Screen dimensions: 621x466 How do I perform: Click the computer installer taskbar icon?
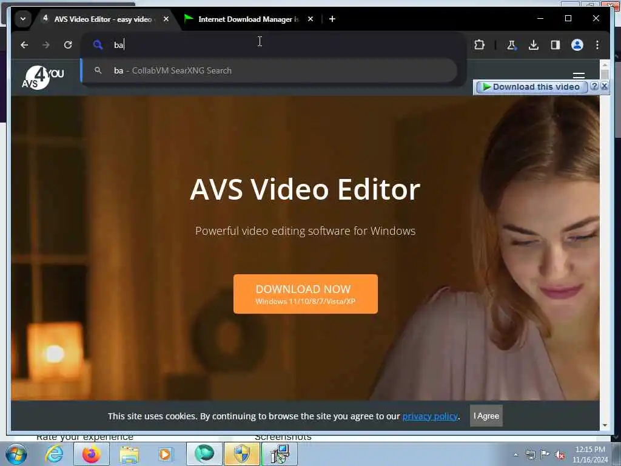pyautogui.click(x=280, y=454)
